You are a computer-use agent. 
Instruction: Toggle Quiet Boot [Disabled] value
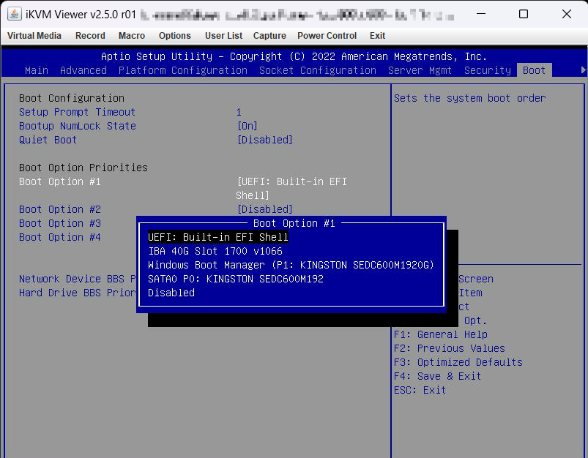click(264, 140)
